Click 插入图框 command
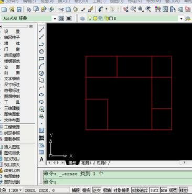This screenshot has width=192, height=194. [12, 147]
